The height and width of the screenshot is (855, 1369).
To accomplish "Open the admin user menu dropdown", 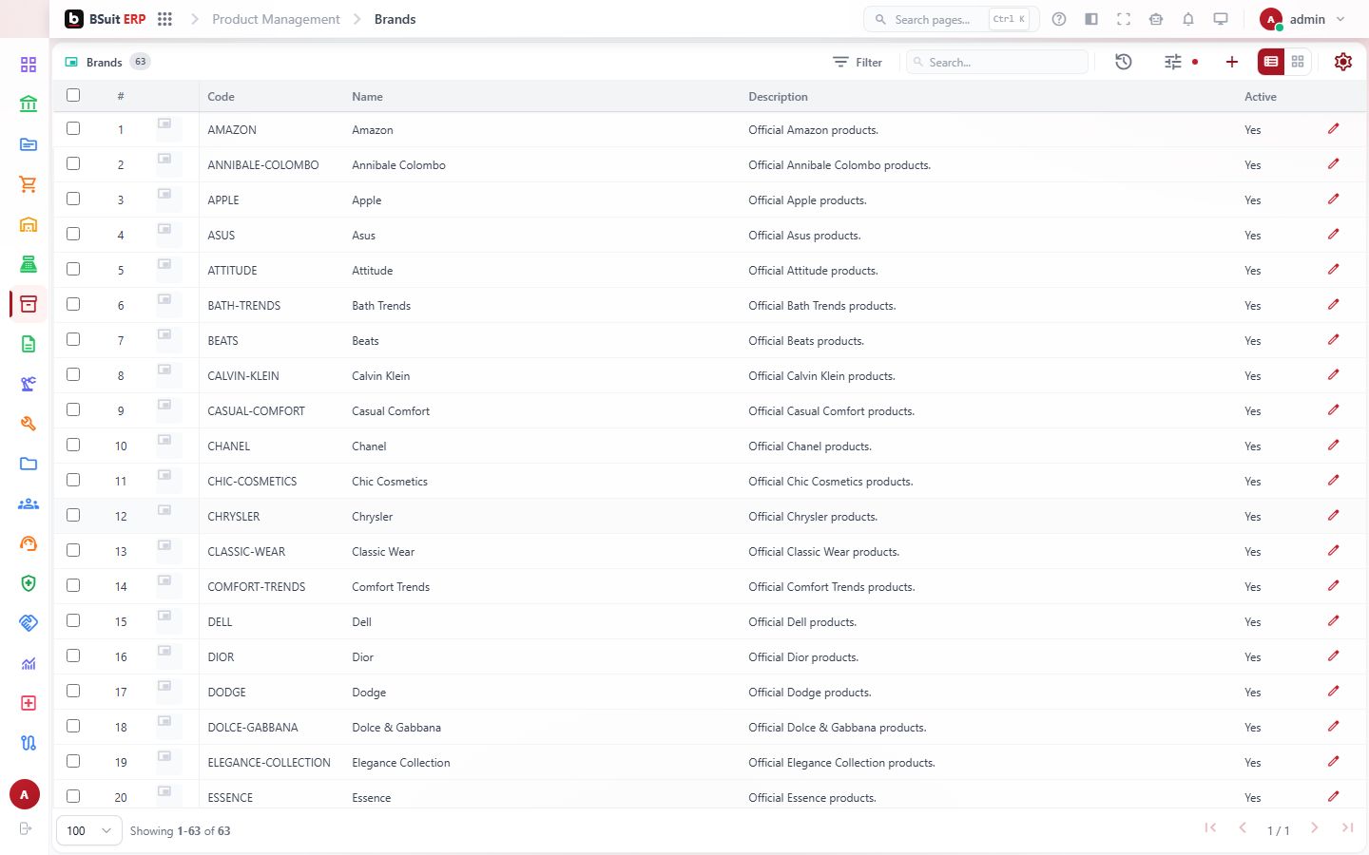I will pyautogui.click(x=1302, y=19).
